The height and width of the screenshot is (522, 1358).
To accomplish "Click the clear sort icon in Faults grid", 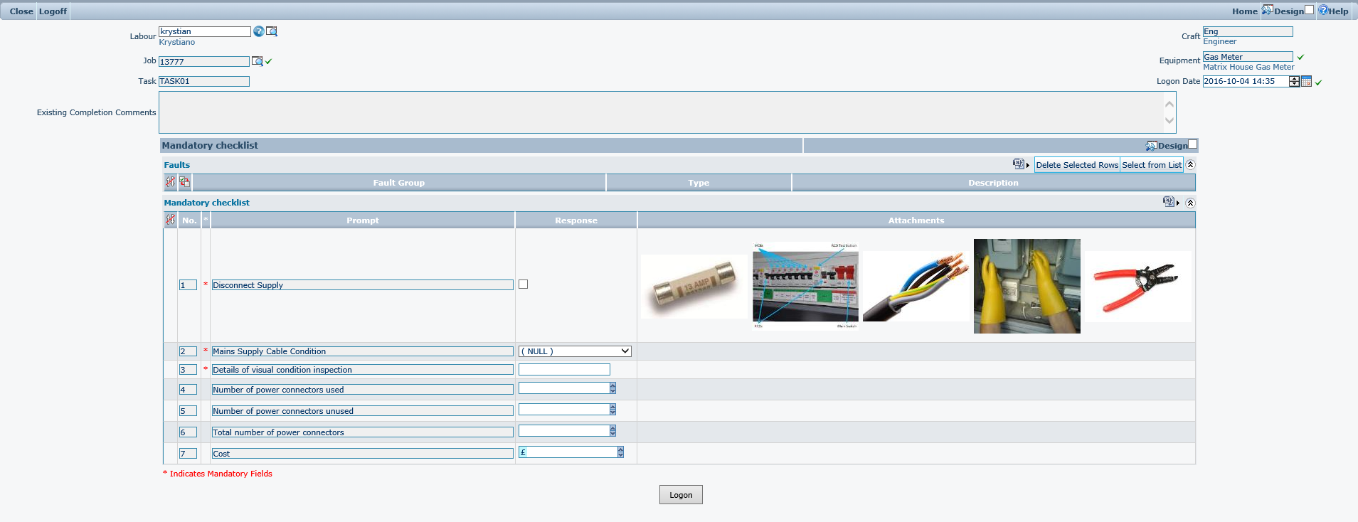I will [x=171, y=182].
